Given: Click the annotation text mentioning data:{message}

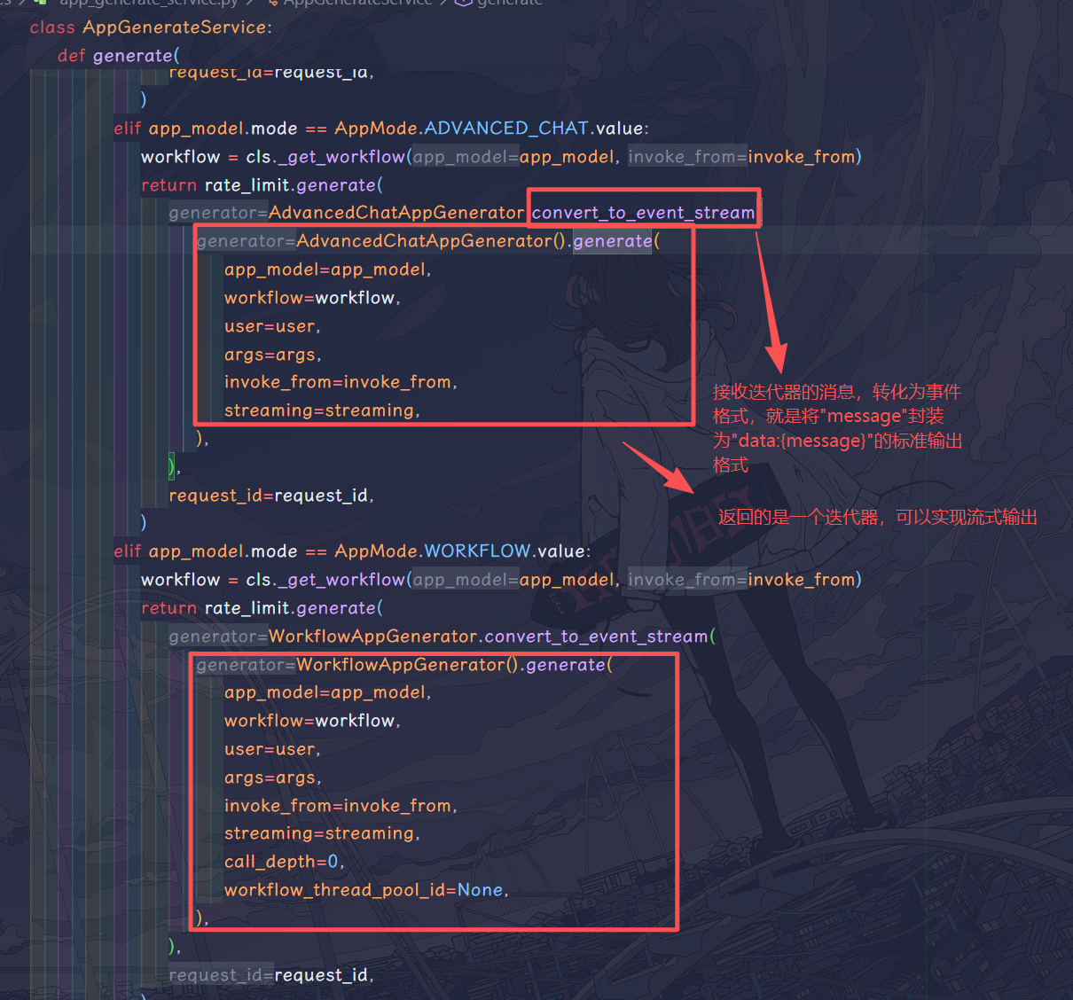Looking at the screenshot, I should (836, 441).
